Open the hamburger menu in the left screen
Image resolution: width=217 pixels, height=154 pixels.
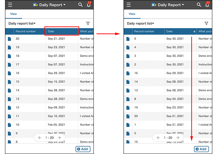pyautogui.click(x=10, y=5)
